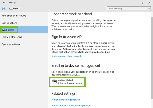Click the AirWatchMDM account name
The image size is (153, 108).
click(66, 80)
